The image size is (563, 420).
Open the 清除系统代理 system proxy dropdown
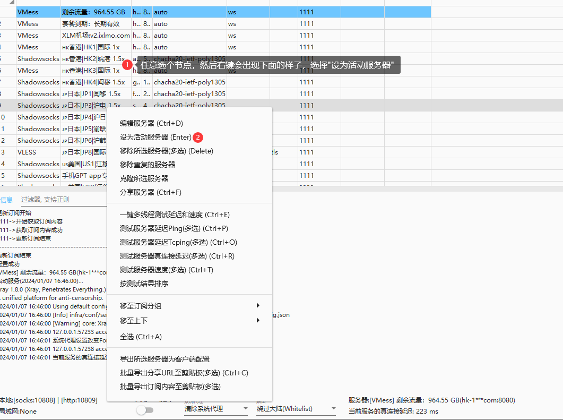[x=216, y=409]
